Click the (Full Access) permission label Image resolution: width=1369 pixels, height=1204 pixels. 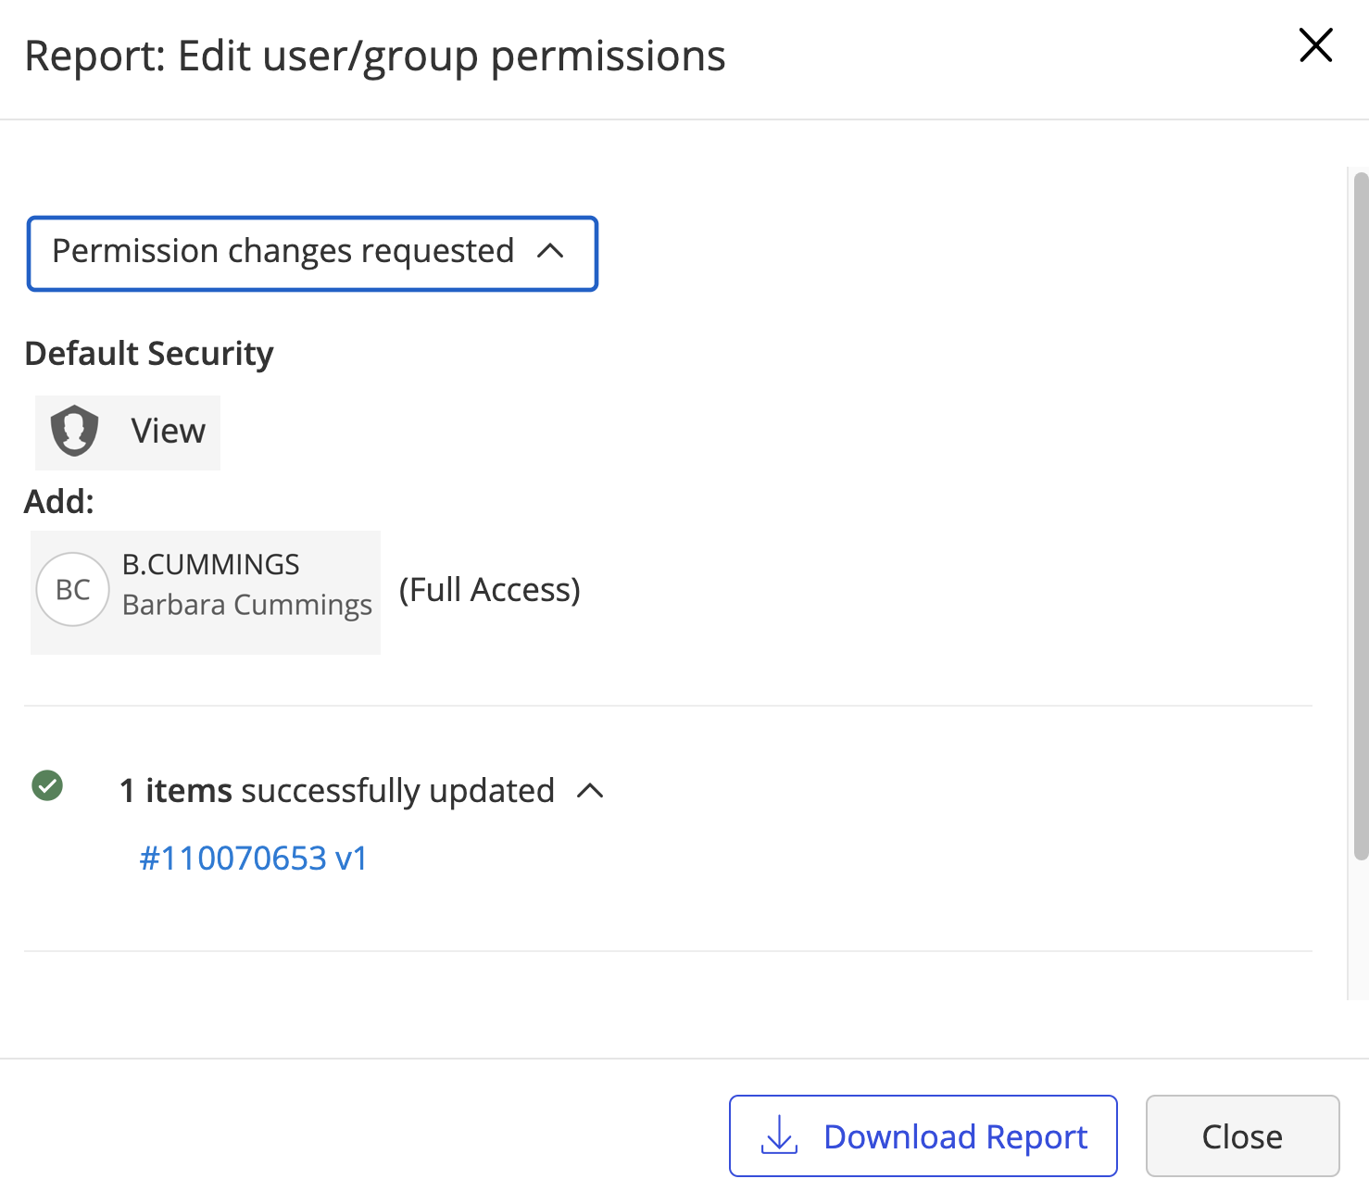[x=489, y=590]
